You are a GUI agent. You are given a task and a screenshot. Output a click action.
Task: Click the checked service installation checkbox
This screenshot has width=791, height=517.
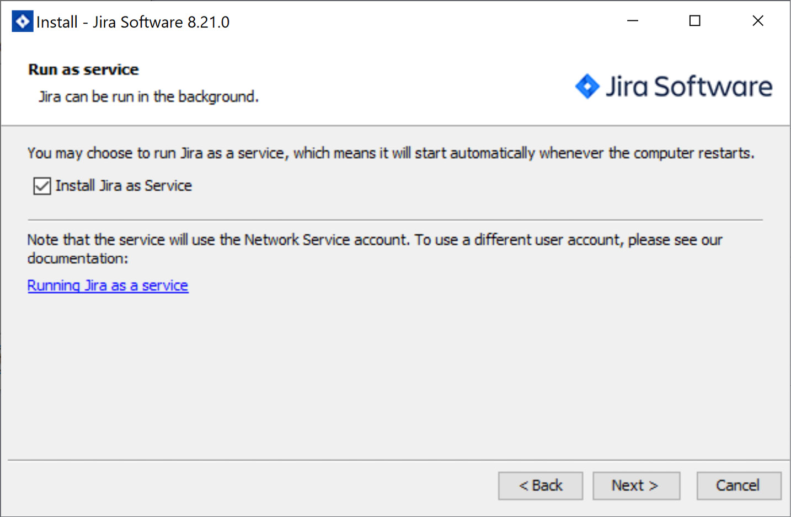41,186
